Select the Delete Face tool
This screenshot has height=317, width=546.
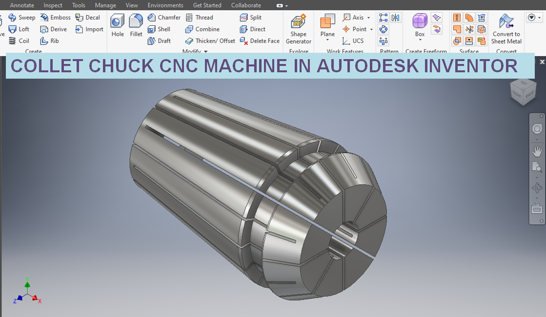point(260,41)
